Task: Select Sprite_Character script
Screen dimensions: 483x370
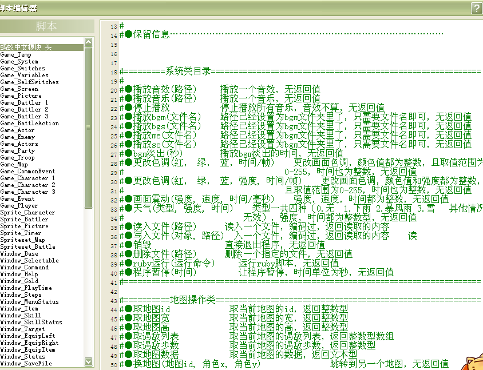Action: click(27, 212)
